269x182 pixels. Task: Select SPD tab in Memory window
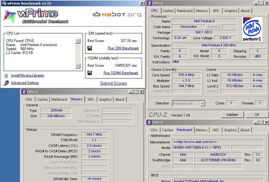pos(91,99)
